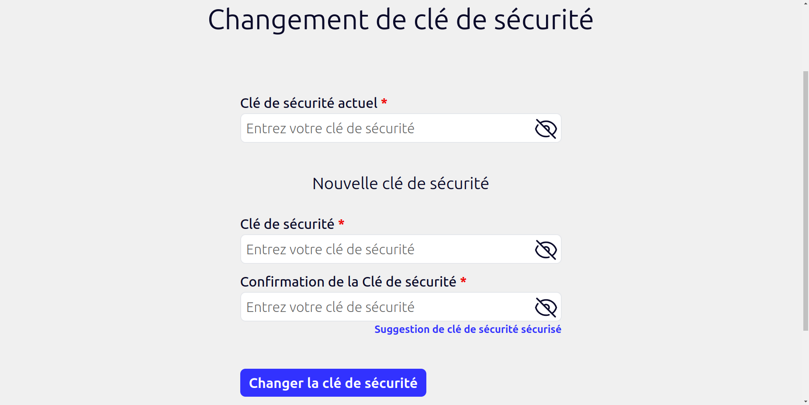Click the label 'Clé de sécurité actuel'
The height and width of the screenshot is (405, 809).
(x=309, y=103)
